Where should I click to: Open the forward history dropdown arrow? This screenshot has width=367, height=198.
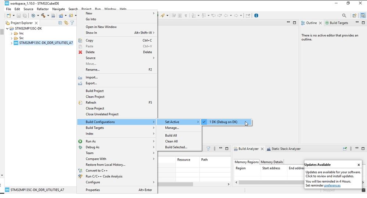coord(241,16)
